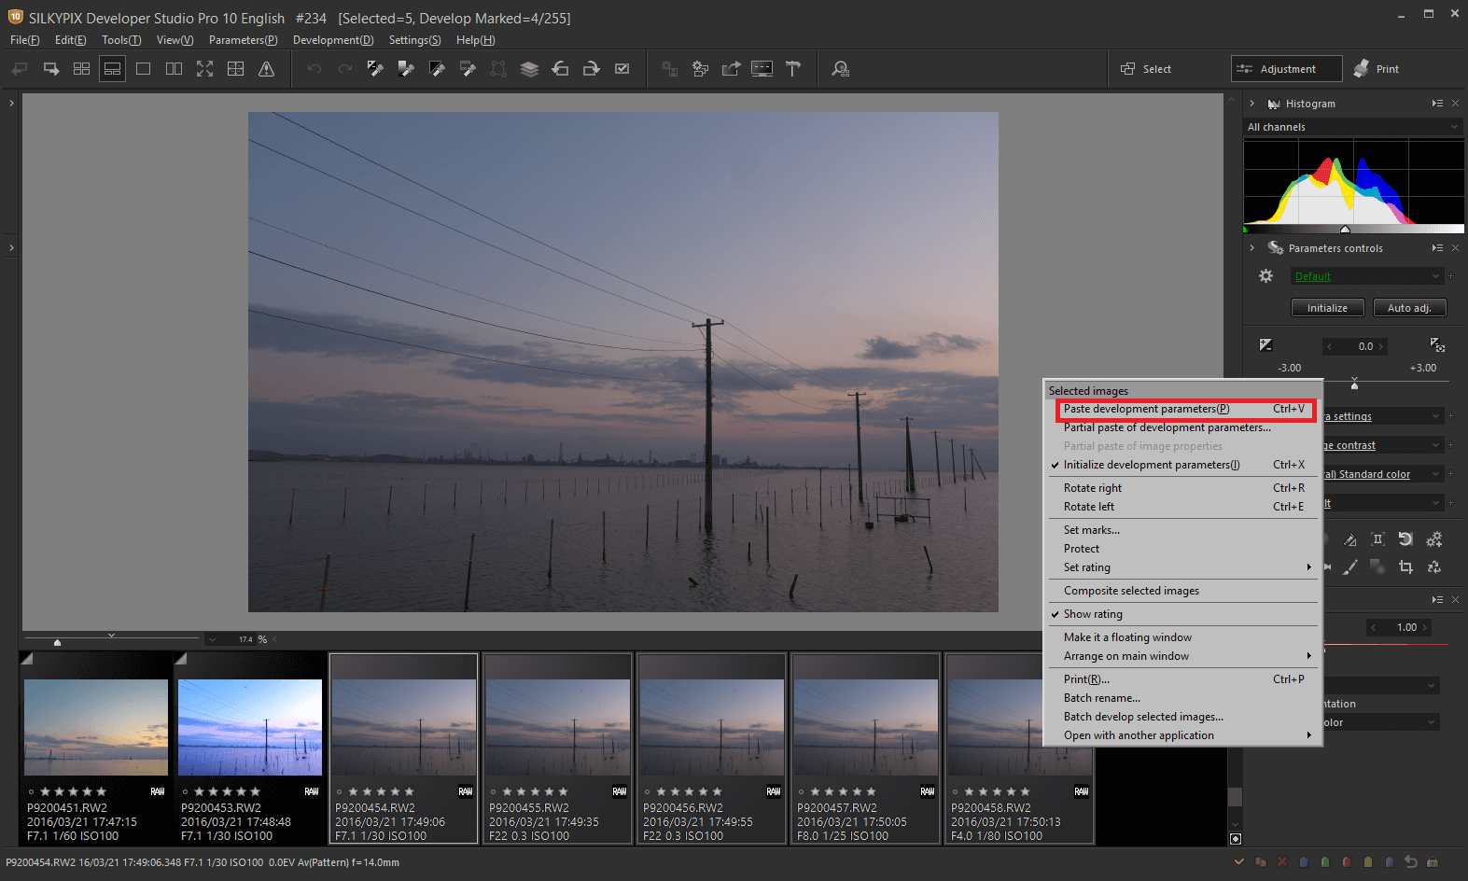Expand Arrange on main window submenu
This screenshot has height=881, width=1468.
tap(1182, 656)
